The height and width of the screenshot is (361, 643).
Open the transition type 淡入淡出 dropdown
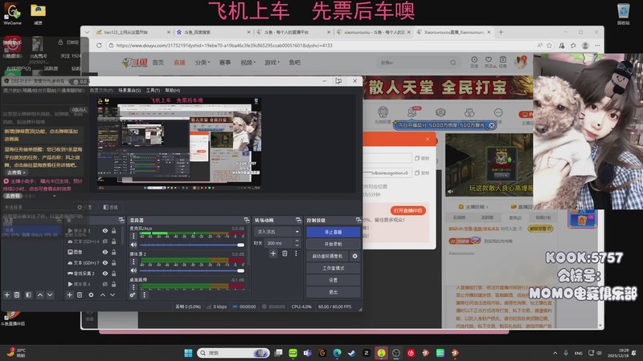277,232
